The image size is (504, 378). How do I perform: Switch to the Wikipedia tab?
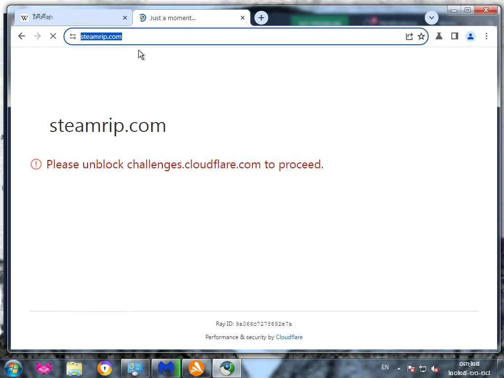tap(73, 18)
